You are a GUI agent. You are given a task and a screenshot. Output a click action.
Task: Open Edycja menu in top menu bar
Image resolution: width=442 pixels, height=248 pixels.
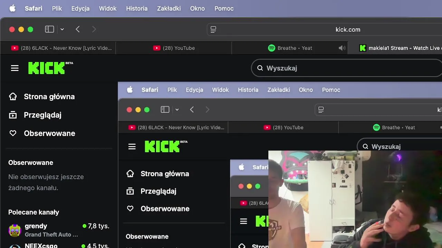80,9
